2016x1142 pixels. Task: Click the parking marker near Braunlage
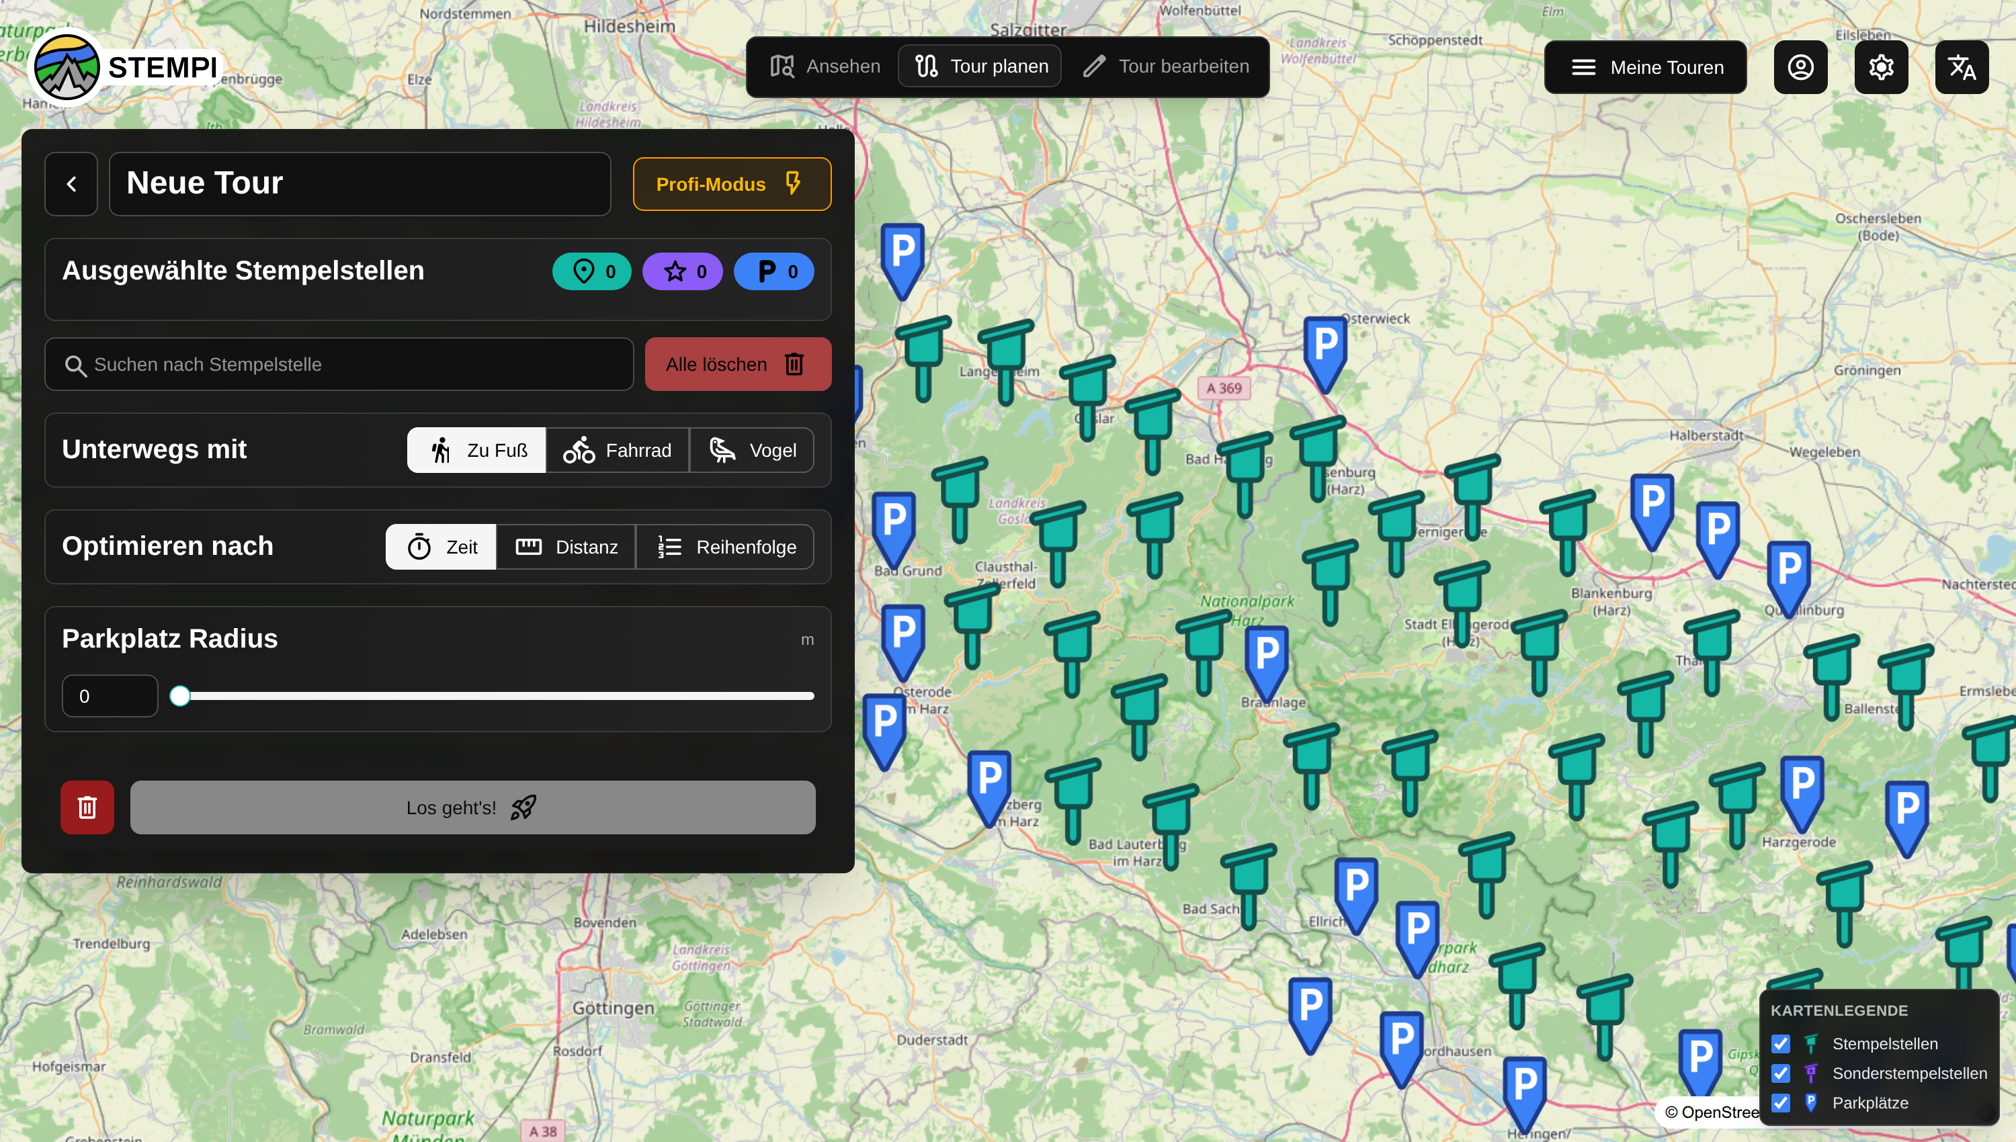point(1266,663)
